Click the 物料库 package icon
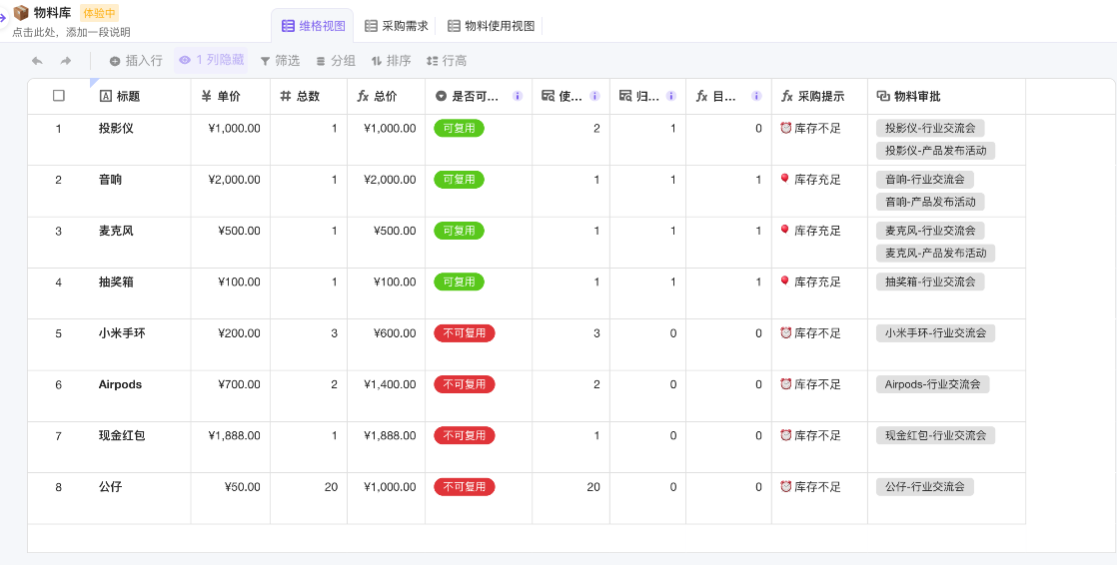1117x565 pixels. [x=21, y=13]
